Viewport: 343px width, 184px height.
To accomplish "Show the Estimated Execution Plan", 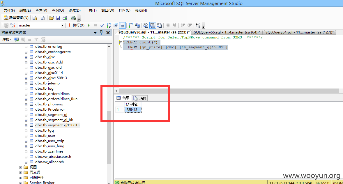I will [109, 25].
